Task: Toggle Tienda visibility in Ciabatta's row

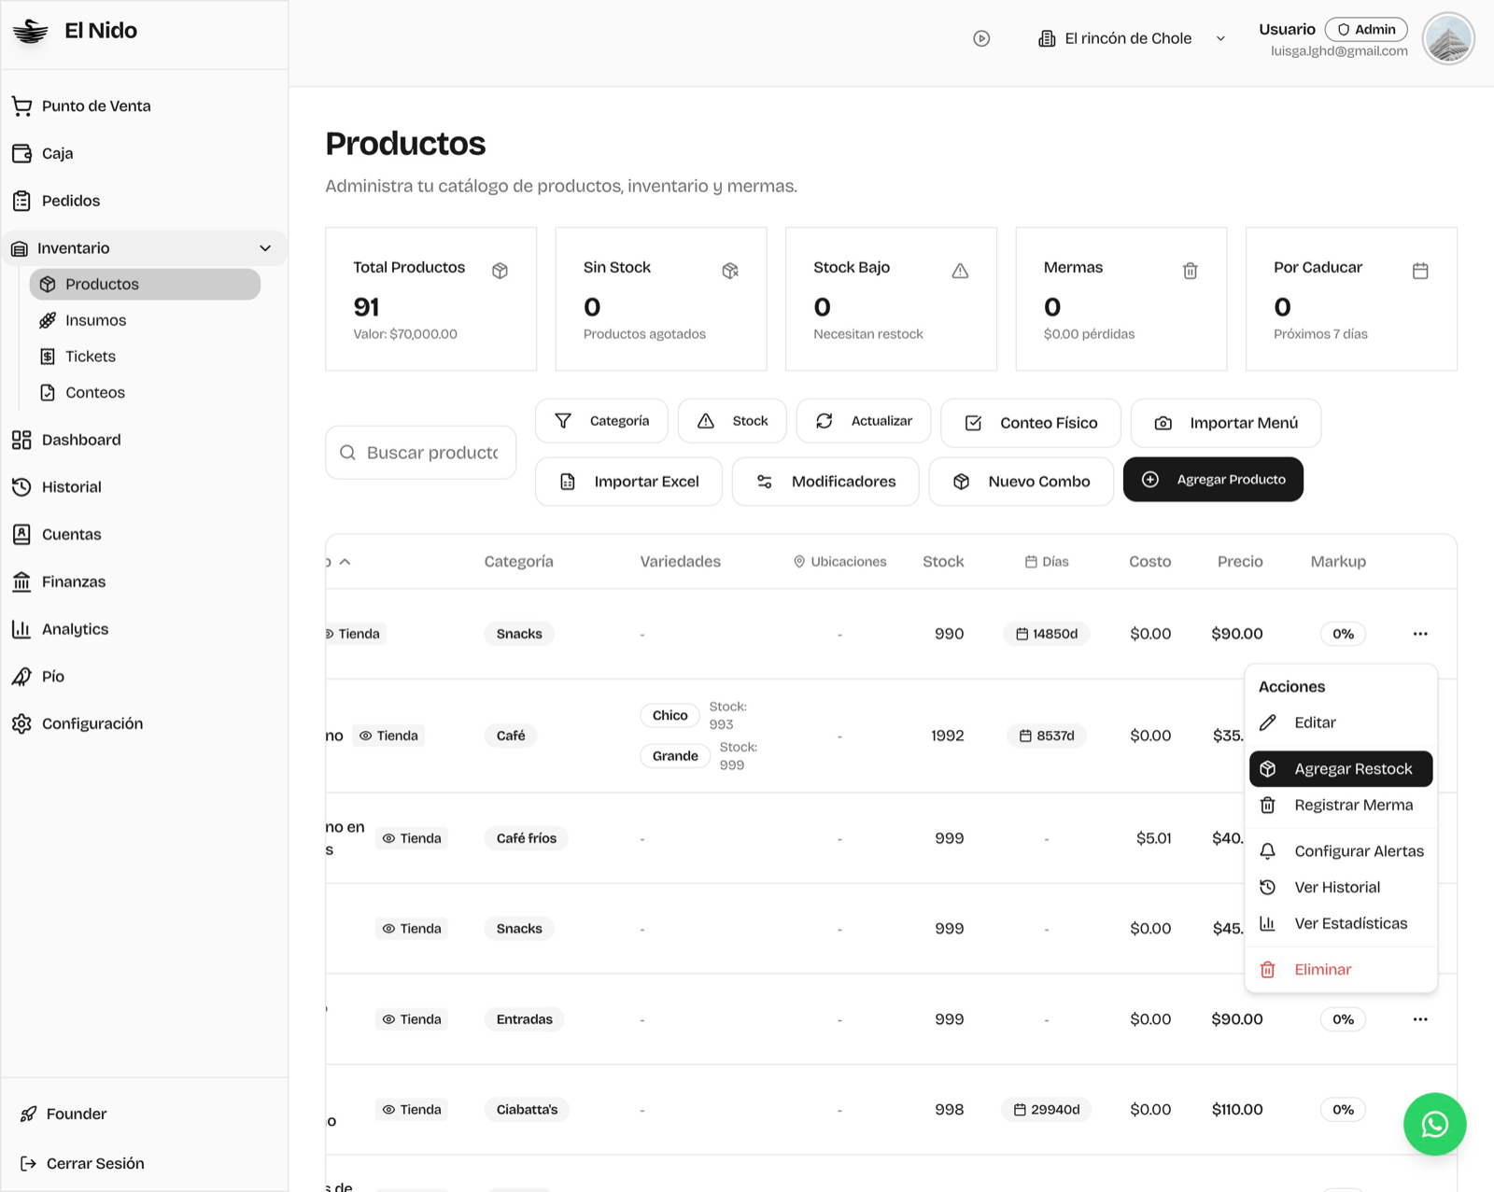Action: 412,1110
